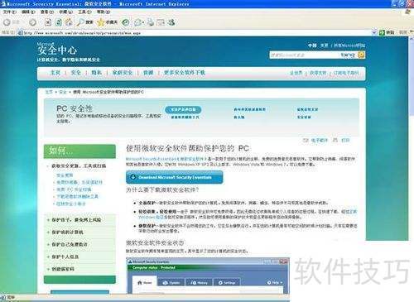Click the 打印 print page icon
Viewport: 414px width, 302px height.
click(335, 141)
